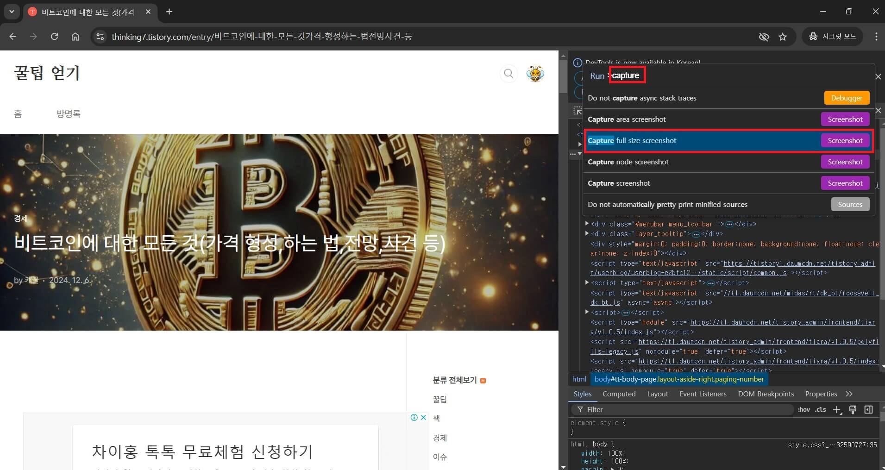Close the 비트코인에 대한 모든 것 tab
The width and height of the screenshot is (885, 470).
click(x=148, y=12)
